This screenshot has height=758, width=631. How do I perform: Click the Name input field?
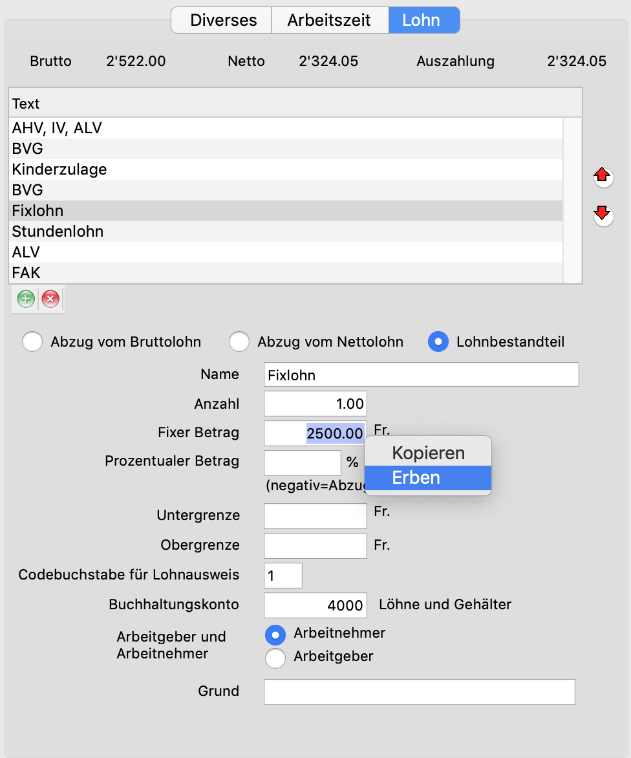[421, 374]
